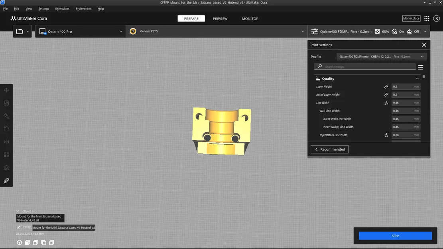Screen dimensions: 443x249
Task: Switch to the PREPARE tab
Action: 191,19
